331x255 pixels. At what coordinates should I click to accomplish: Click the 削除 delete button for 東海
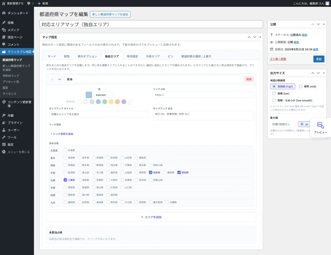[249, 79]
